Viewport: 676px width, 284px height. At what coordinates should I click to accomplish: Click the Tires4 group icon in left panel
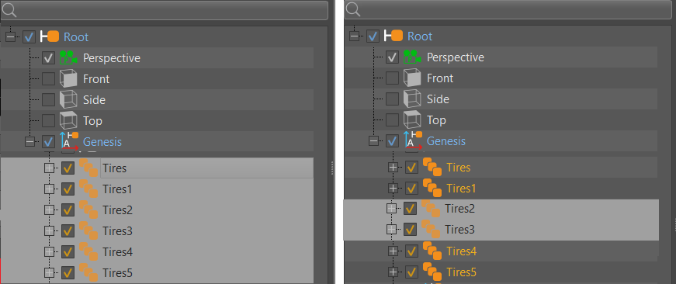pos(88,252)
